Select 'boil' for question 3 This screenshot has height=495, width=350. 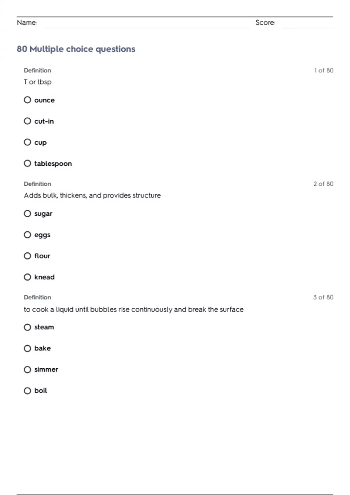point(27,390)
